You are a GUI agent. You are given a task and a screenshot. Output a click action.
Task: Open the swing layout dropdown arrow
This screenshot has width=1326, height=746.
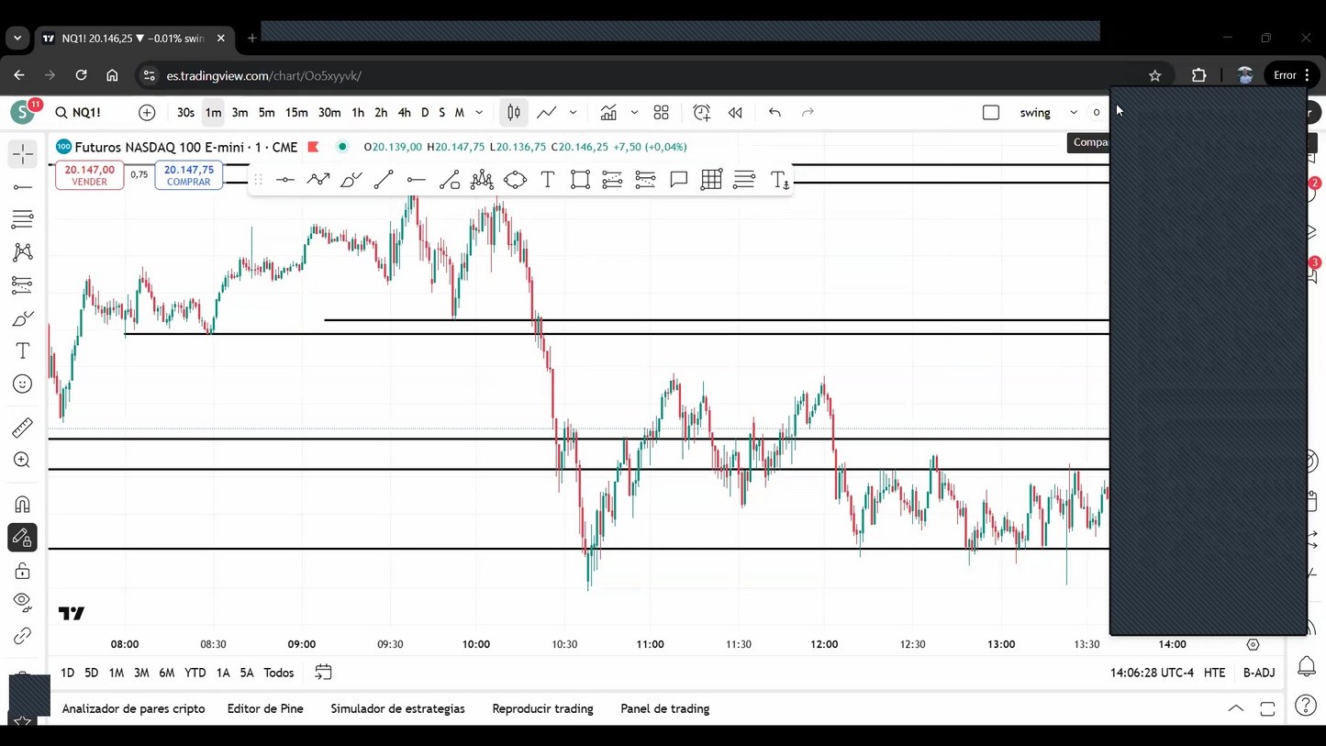tap(1073, 112)
